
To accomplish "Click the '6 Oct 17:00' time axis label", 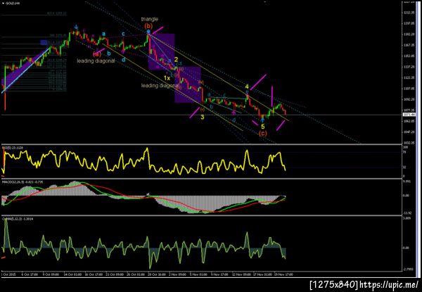I will [30, 274].
